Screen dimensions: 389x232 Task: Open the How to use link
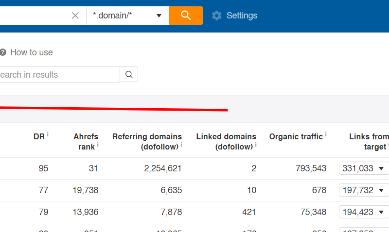tap(31, 52)
